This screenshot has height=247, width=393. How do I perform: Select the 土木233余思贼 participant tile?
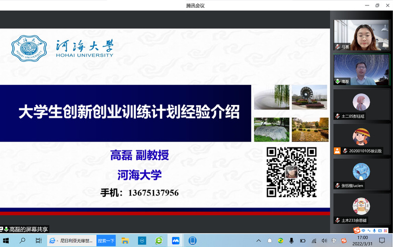[x=361, y=208]
